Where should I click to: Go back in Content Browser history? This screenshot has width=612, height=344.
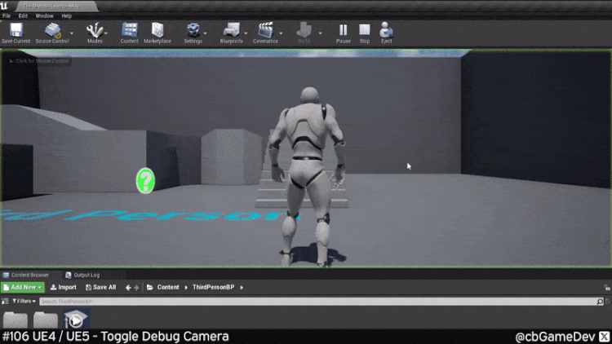tap(128, 288)
